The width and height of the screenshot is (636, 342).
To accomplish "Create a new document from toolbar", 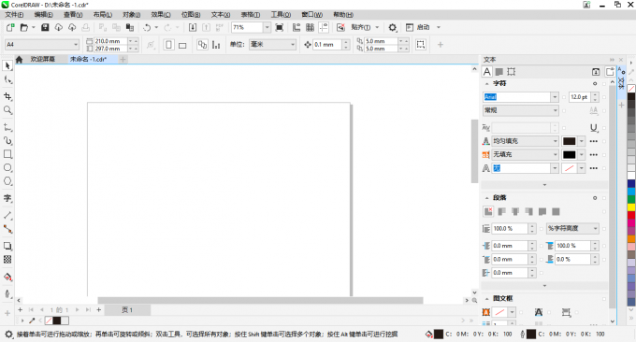I will coord(10,27).
